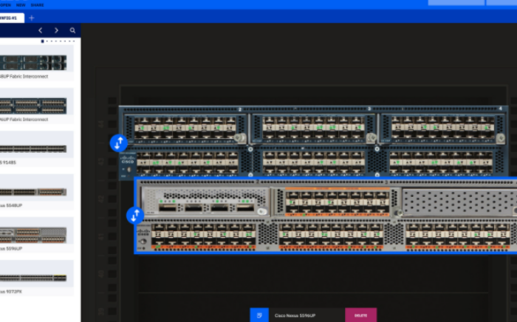Delete the selected Cisco Nexus 5596UP
517x322 pixels.
360,315
